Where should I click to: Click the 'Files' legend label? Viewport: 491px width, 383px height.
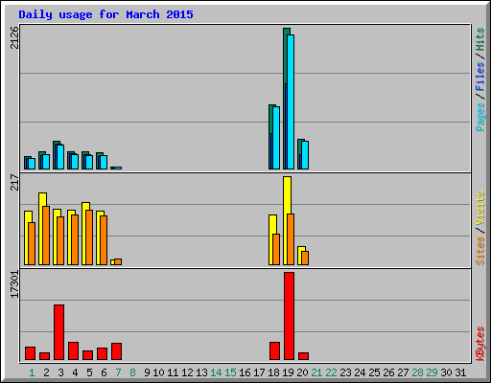coord(479,77)
